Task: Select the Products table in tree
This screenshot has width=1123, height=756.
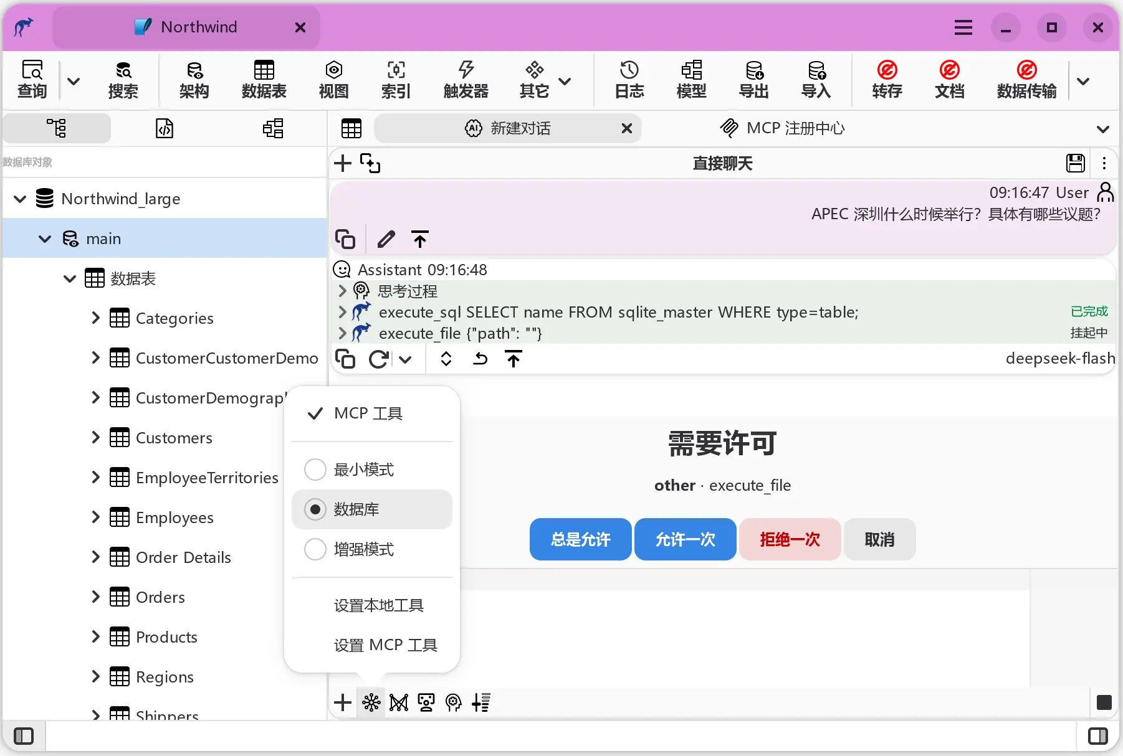Action: pyautogui.click(x=166, y=637)
